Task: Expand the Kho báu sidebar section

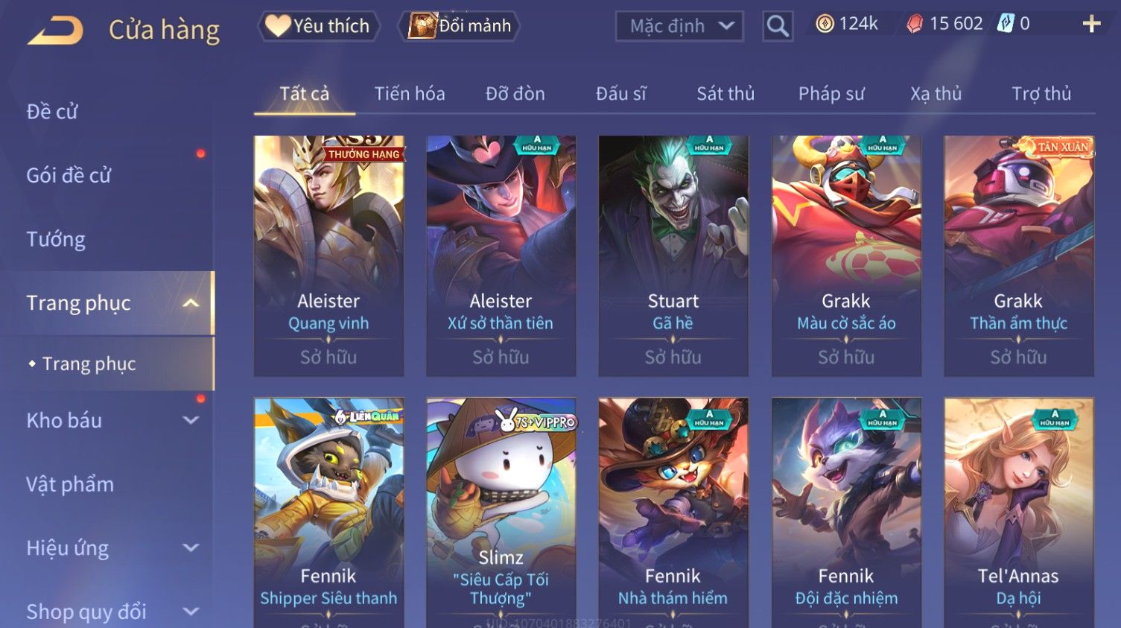Action: (191, 420)
